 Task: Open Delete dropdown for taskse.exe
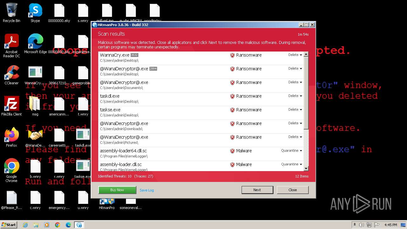click(295, 109)
